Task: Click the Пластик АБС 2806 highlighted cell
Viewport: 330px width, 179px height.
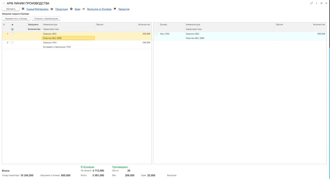Action: click(68, 38)
